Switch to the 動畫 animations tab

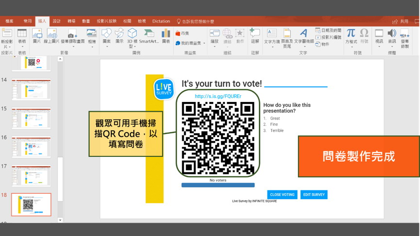coord(86,21)
